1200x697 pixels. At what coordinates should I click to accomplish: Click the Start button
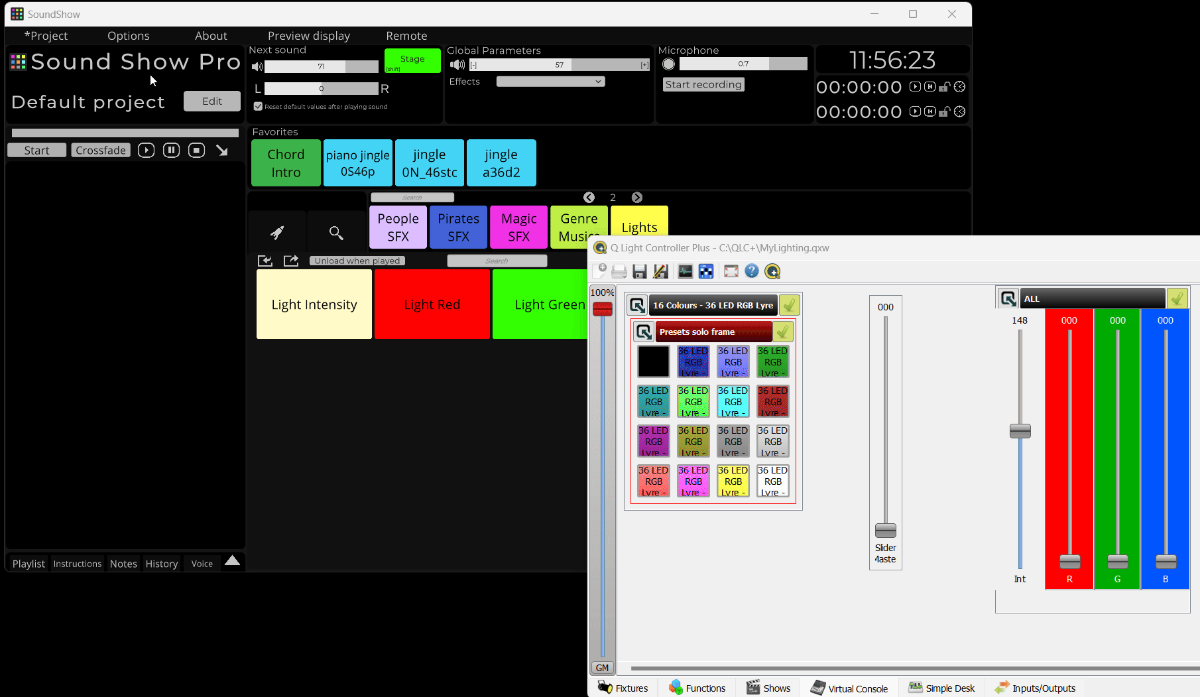click(x=36, y=151)
